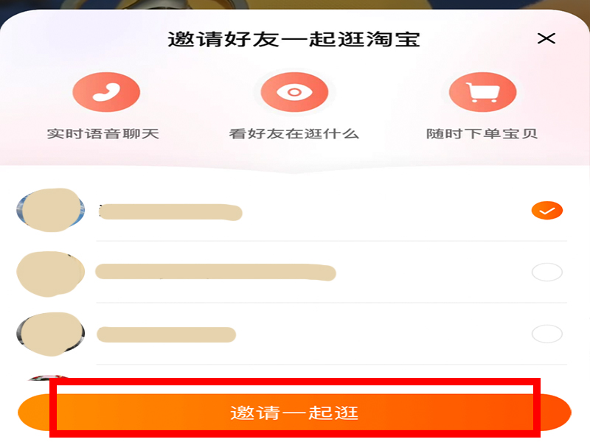Tap the dimmed background above the dialog
The image size is (590, 442).
[295, 4]
